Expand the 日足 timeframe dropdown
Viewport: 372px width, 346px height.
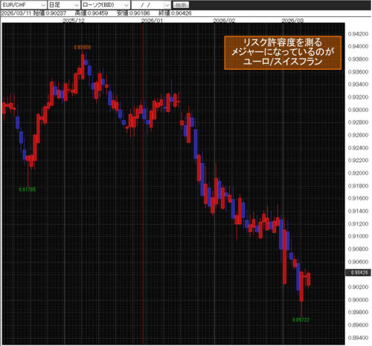[63, 4]
